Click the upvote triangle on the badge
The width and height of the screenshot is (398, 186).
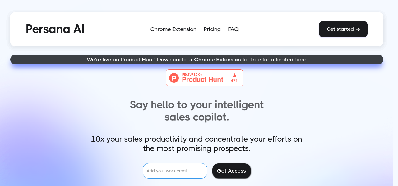click(x=234, y=75)
